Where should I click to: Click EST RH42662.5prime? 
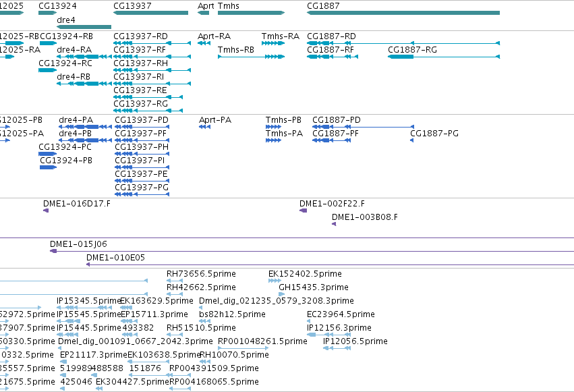point(201,287)
